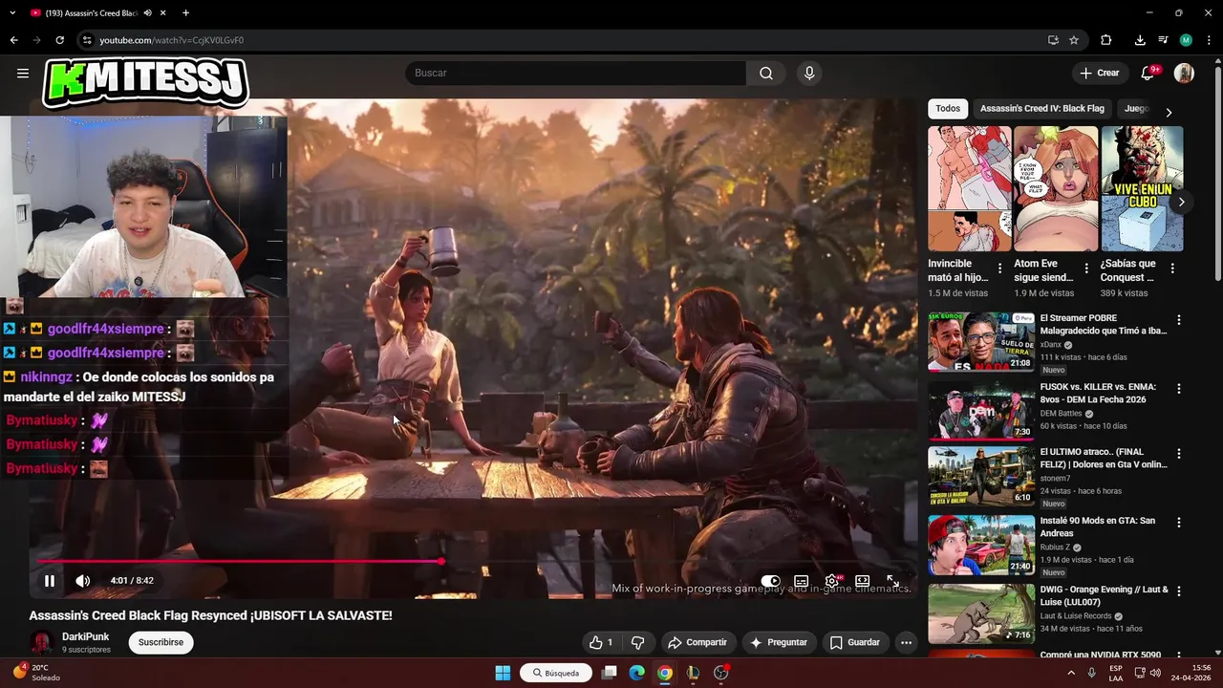Viewport: 1223px width, 688px height.
Task: Bookmark this page with the star
Action: [x=1074, y=40]
